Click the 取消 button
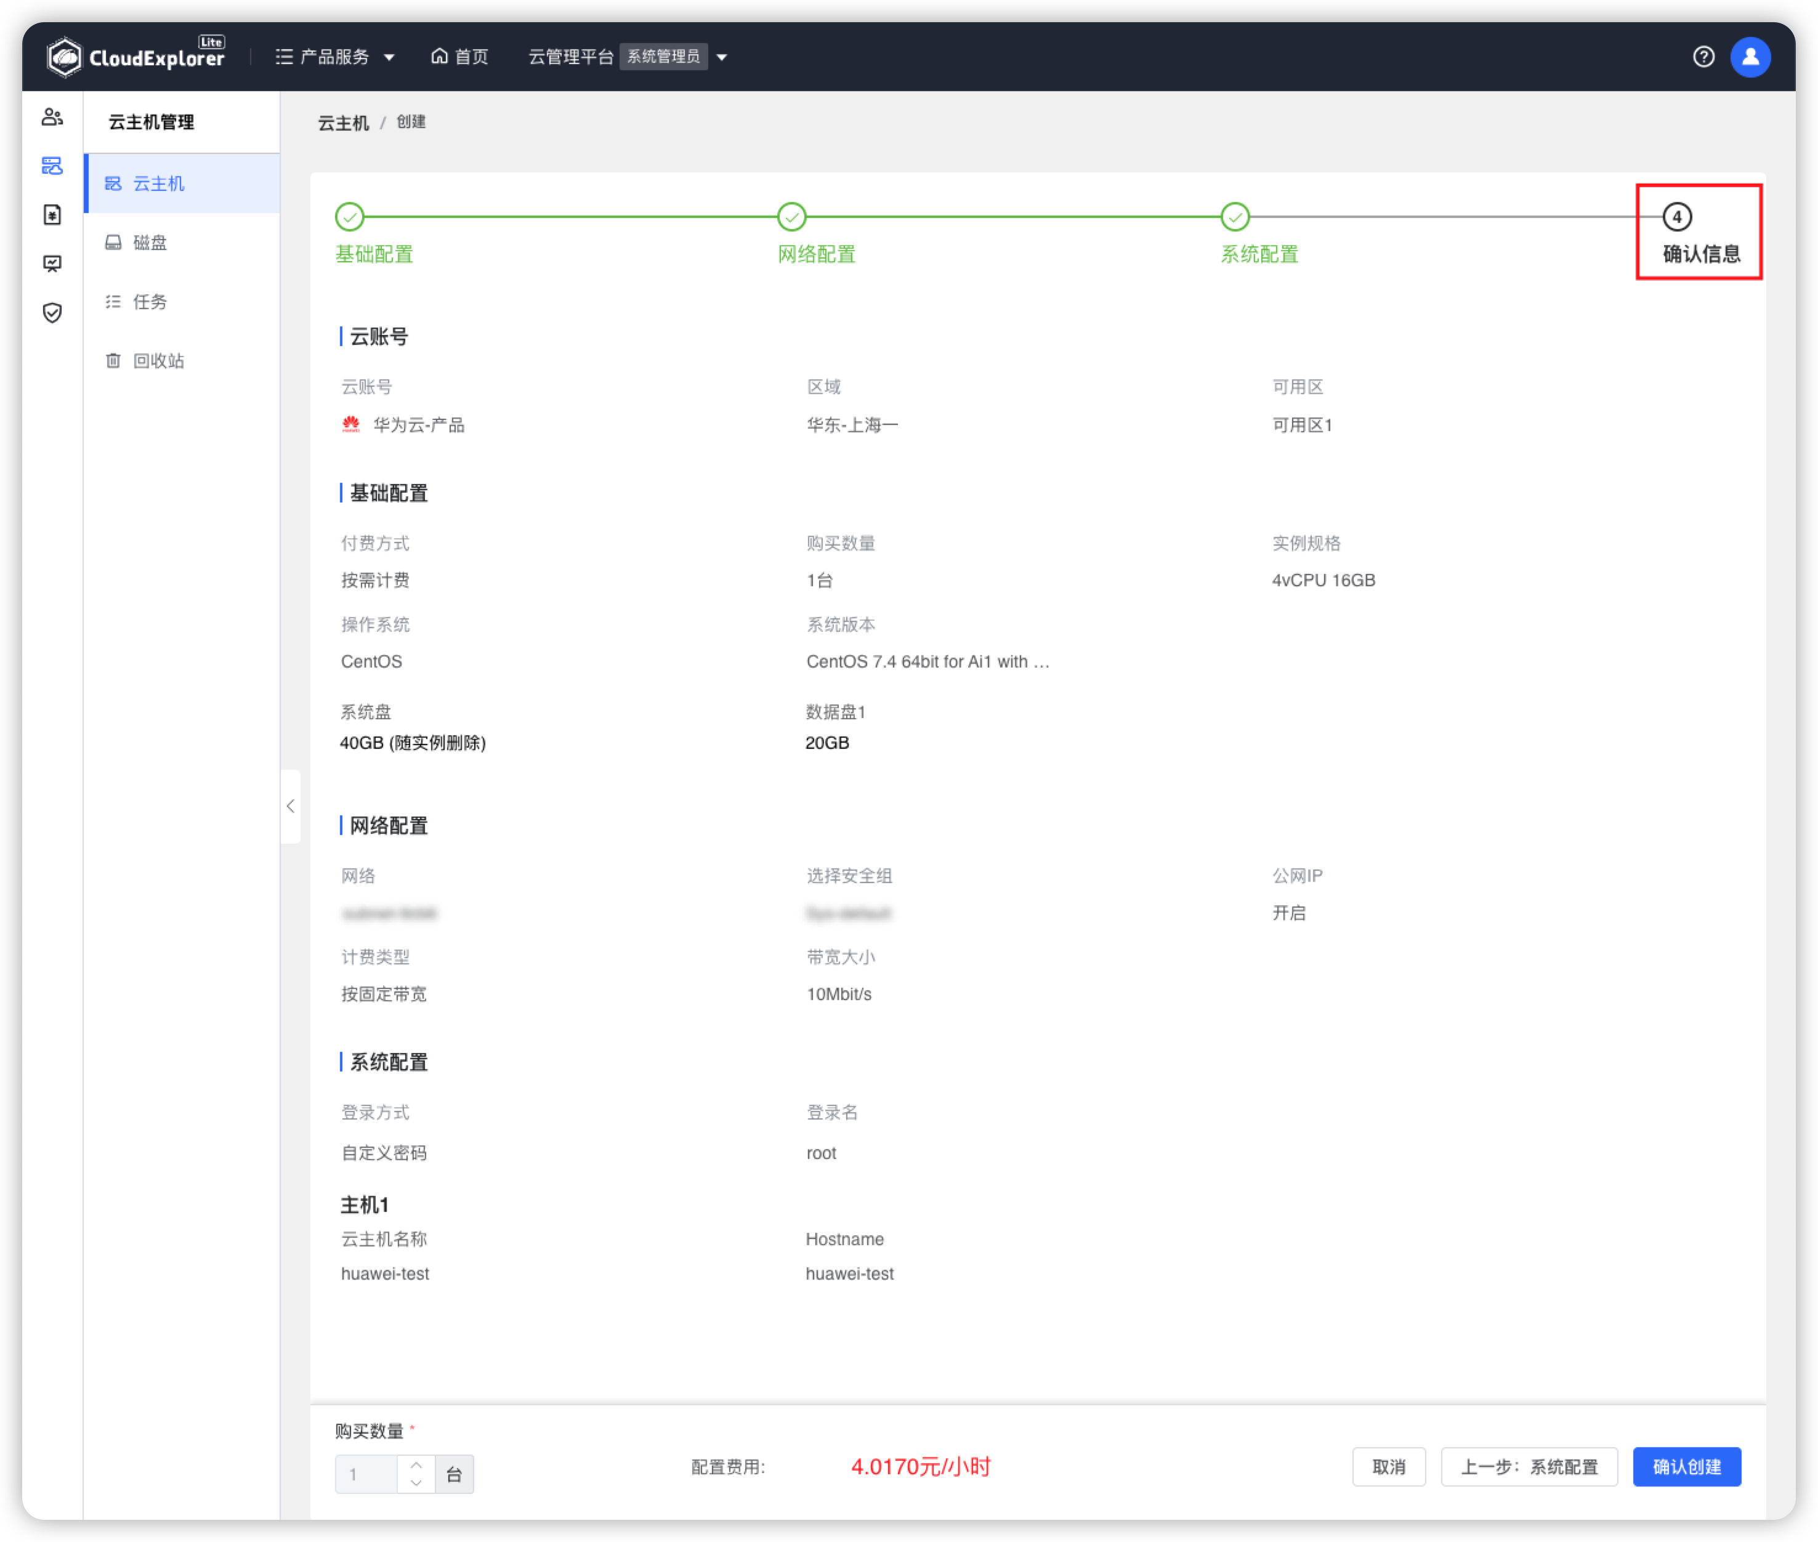 (x=1389, y=1467)
